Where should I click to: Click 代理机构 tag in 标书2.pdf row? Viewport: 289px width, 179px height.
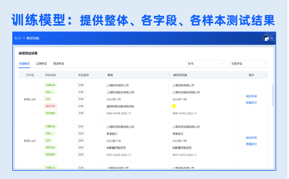[51, 85]
